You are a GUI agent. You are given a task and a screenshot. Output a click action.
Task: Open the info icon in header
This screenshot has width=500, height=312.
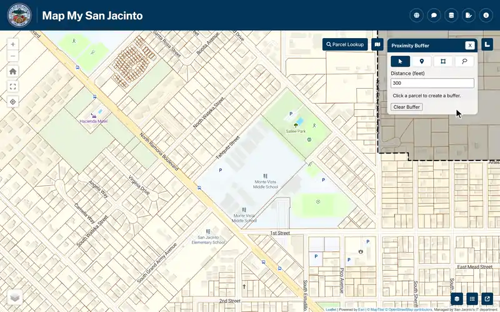click(x=486, y=15)
